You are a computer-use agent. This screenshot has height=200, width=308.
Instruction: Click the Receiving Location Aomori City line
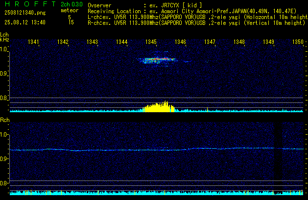click(192, 11)
